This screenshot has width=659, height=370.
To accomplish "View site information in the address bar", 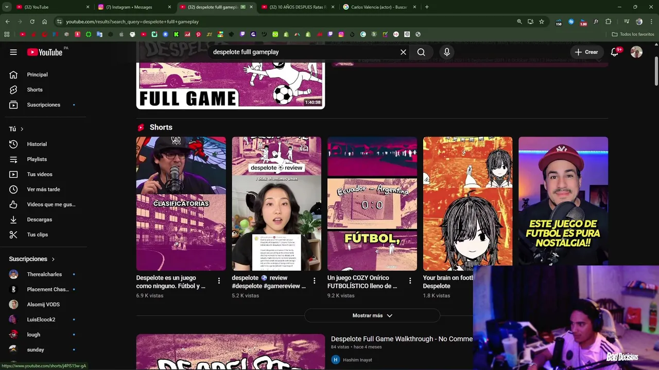I will tap(59, 22).
